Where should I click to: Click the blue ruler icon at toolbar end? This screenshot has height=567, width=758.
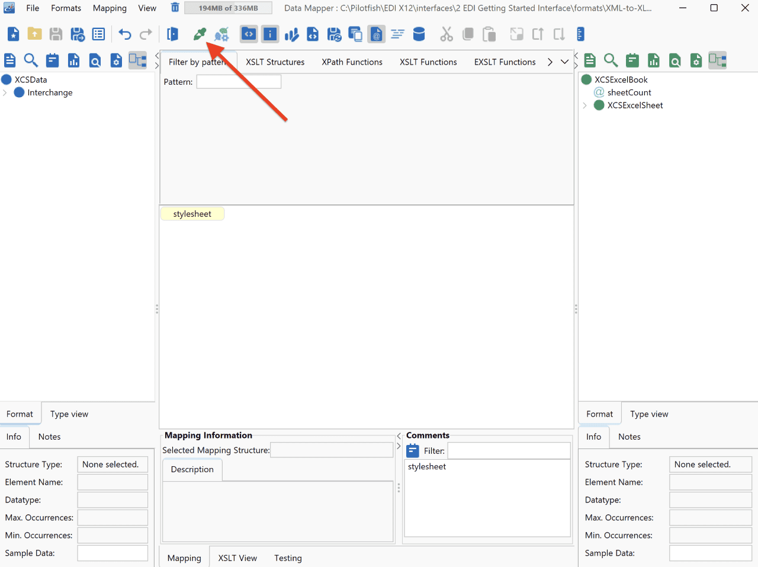[x=580, y=34]
